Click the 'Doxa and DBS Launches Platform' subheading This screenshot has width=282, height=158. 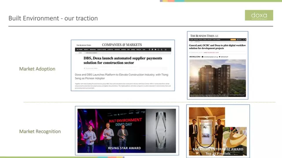pos(122,76)
